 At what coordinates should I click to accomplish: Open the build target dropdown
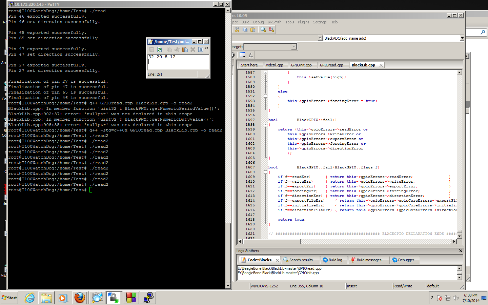294,47
